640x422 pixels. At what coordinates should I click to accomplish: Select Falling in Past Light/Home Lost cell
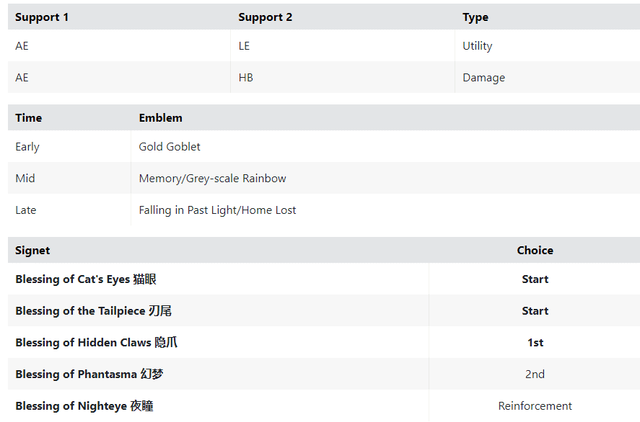click(x=217, y=210)
